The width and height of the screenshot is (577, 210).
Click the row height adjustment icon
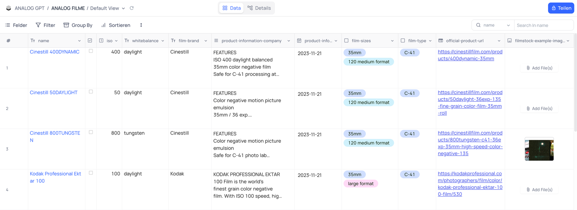pos(141,25)
